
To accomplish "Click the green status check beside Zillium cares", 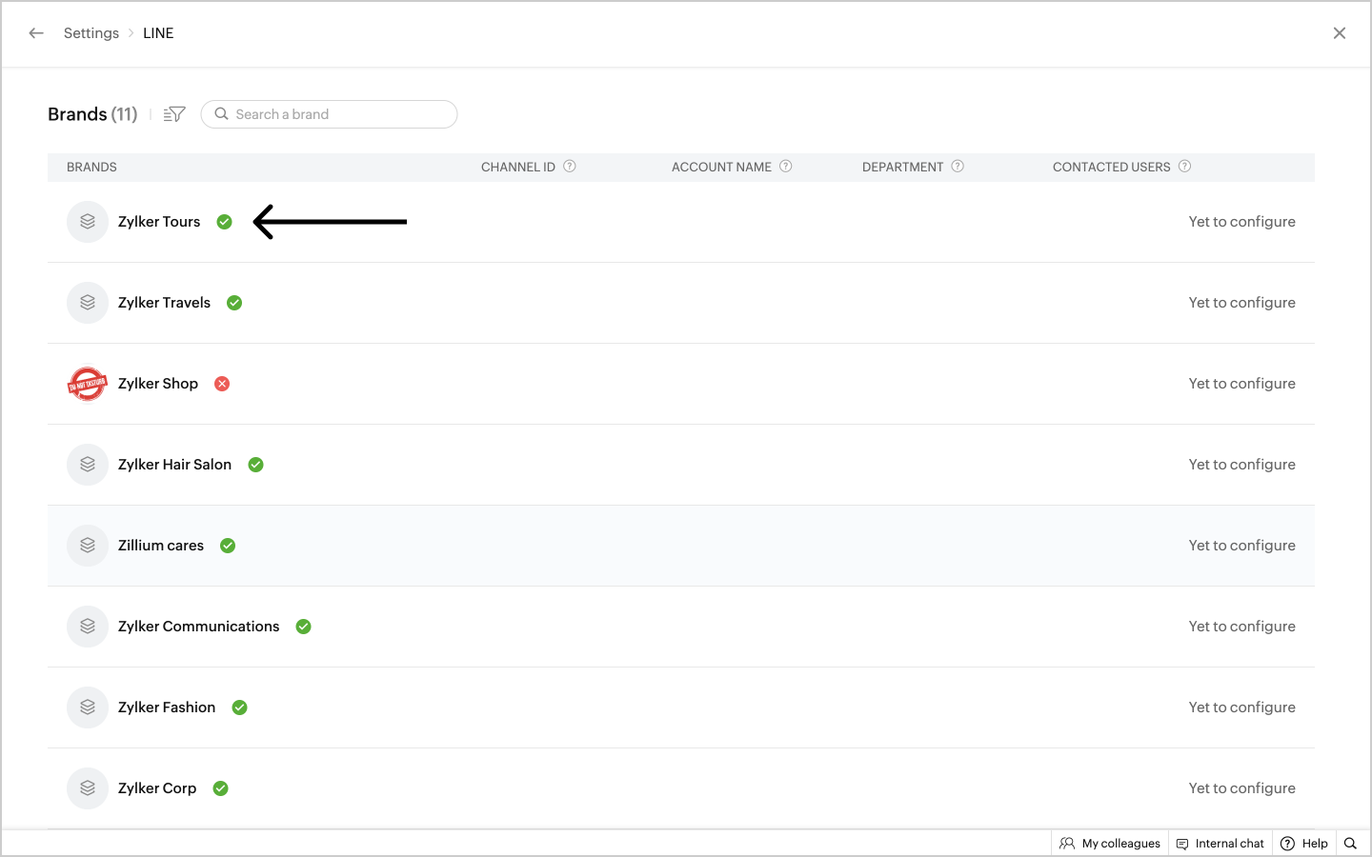I will pos(228,546).
